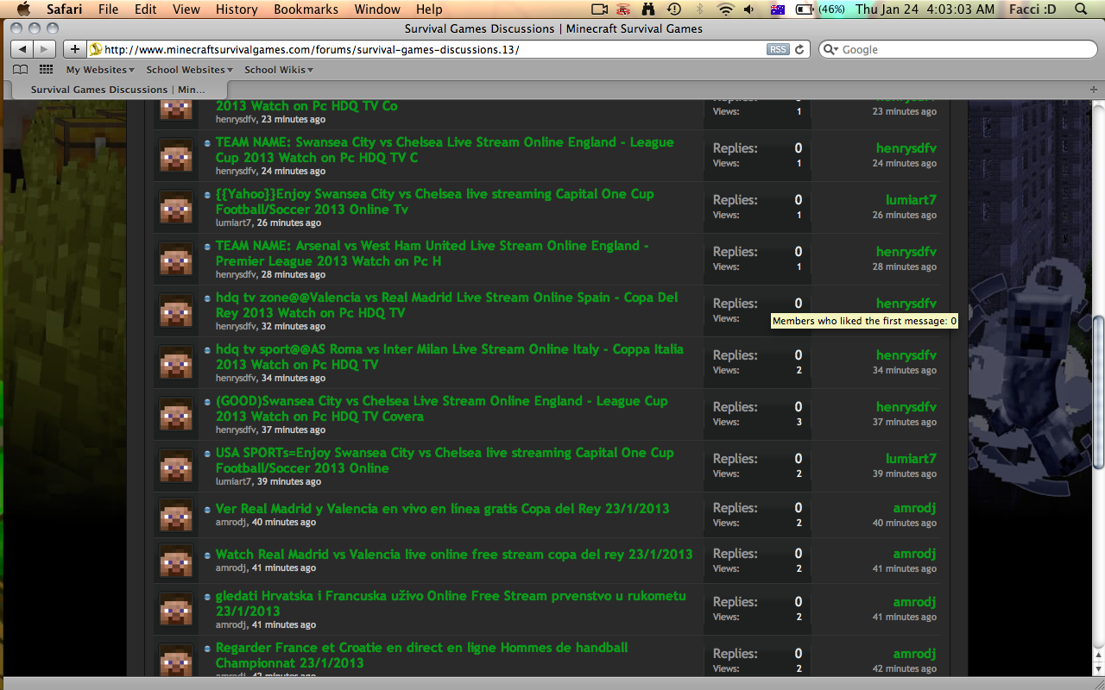Click the unread dot before Ver Real Madrid y Valencia

pyautogui.click(x=207, y=509)
